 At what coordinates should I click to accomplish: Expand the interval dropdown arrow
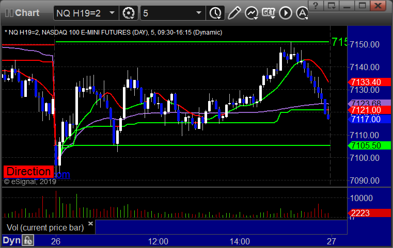point(199,13)
